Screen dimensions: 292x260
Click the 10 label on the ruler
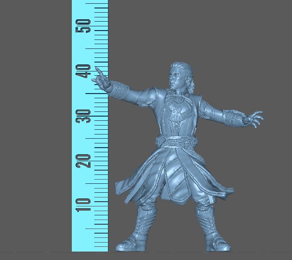coord(85,205)
